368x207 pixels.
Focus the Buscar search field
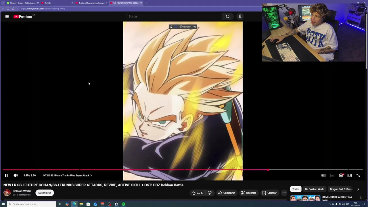[174, 17]
